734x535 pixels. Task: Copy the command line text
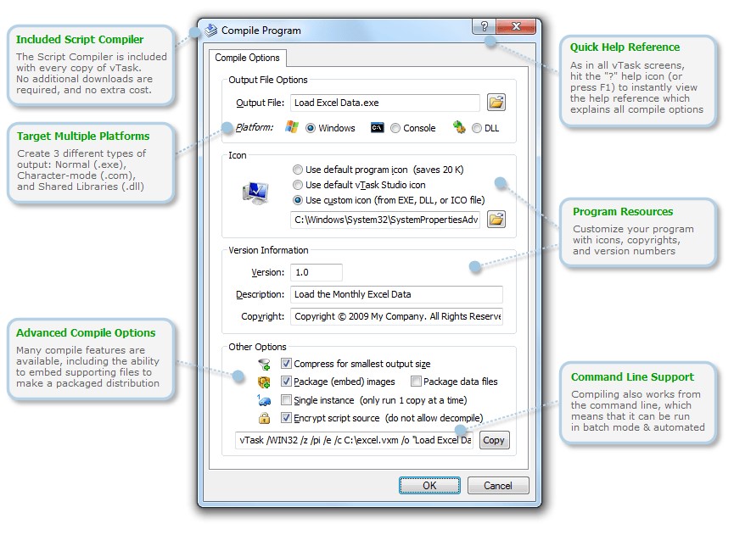pos(494,440)
